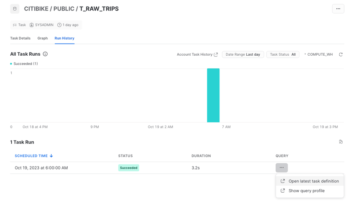Click the STATUS column header
Screen dimensions: 351x204
125,156
